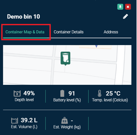Click the pencil edit icon
This screenshot has width=137, height=135.
click(126, 17)
